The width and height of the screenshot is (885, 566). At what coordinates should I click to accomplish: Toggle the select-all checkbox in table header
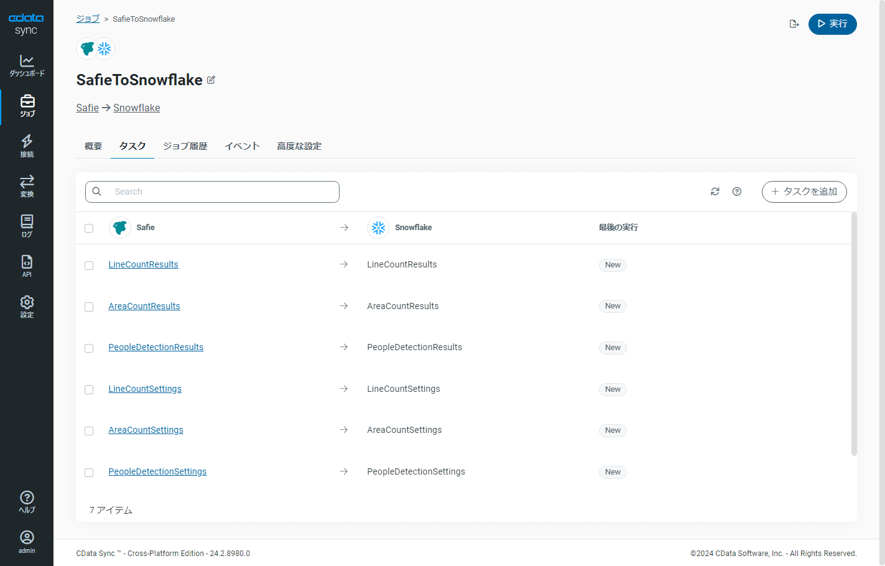click(x=89, y=228)
